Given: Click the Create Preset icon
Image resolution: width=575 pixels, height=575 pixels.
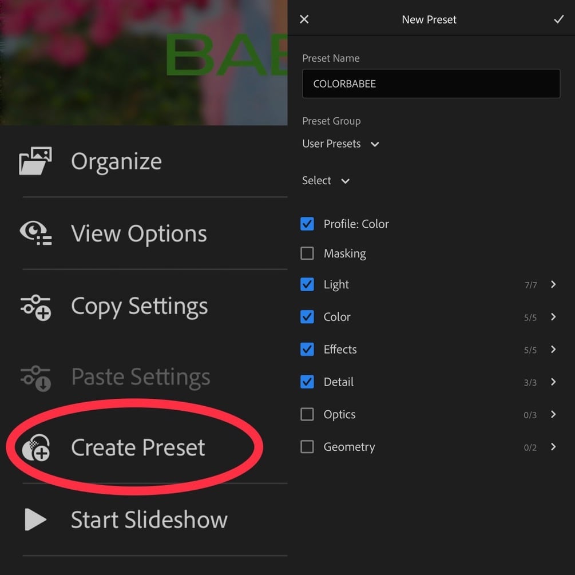Looking at the screenshot, I should [x=35, y=447].
